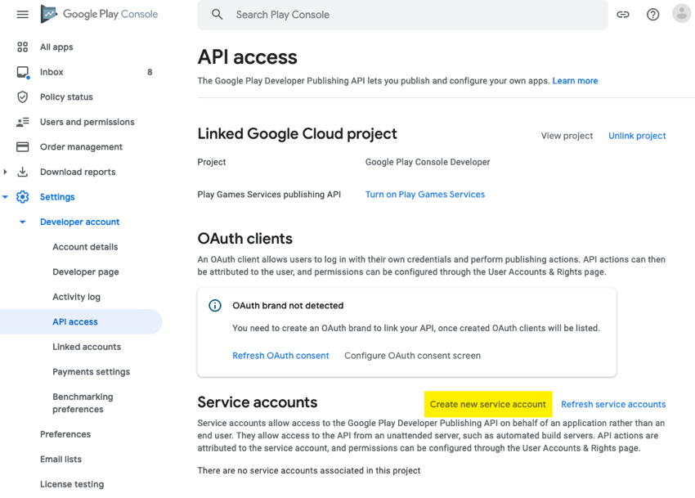The height and width of the screenshot is (498, 695).
Task: Click the Order management card icon
Action: pyautogui.click(x=22, y=147)
